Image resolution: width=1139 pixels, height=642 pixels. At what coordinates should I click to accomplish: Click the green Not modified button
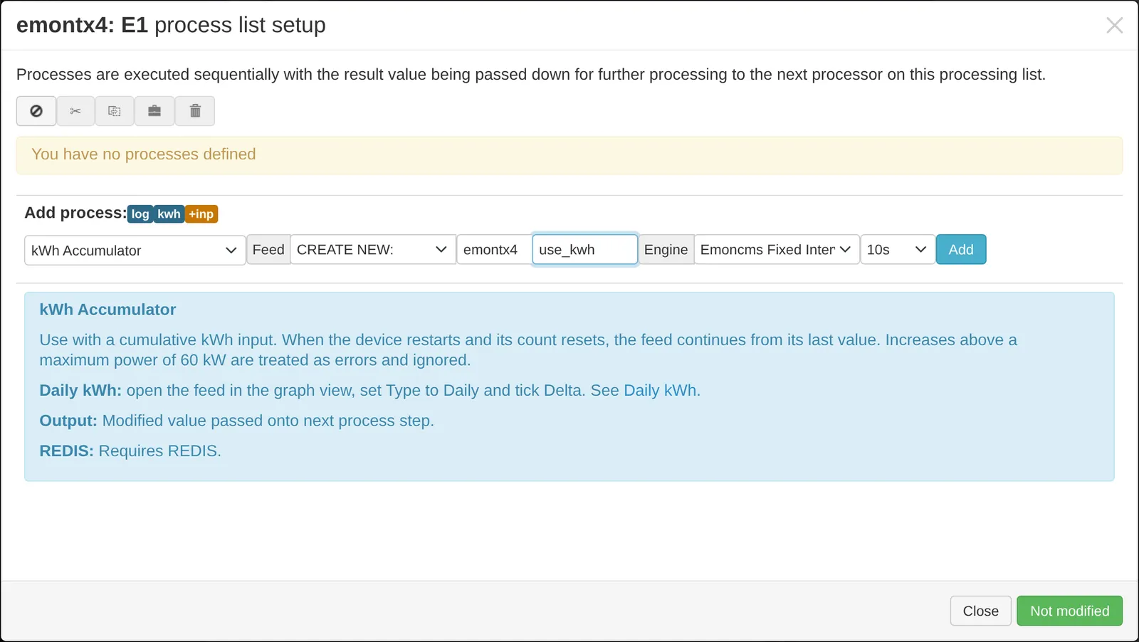point(1069,611)
